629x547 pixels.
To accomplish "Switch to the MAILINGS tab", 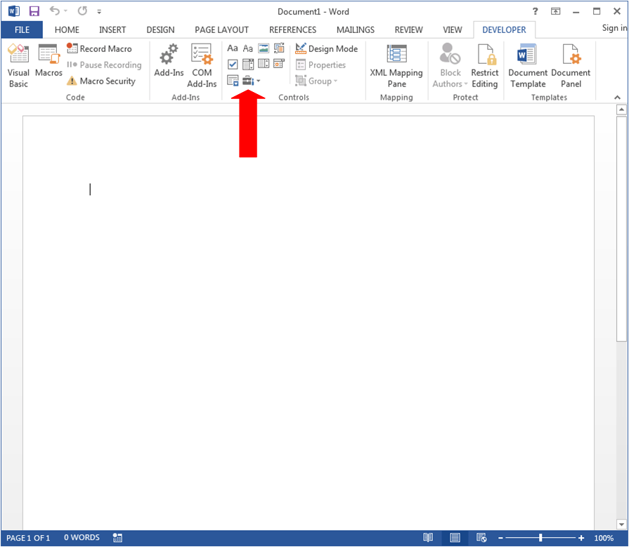I will point(356,29).
